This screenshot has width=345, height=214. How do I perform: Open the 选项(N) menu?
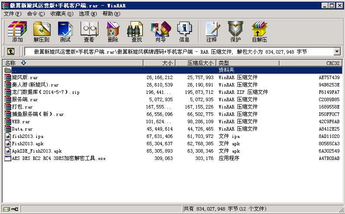pos(88,14)
